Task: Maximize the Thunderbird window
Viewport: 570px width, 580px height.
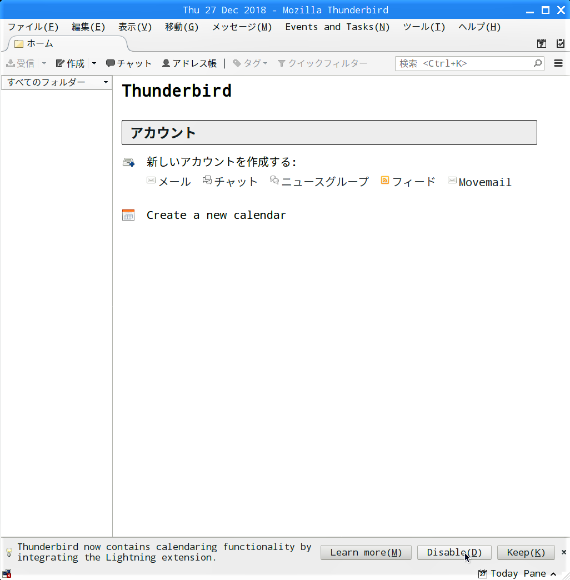Action: coord(546,10)
